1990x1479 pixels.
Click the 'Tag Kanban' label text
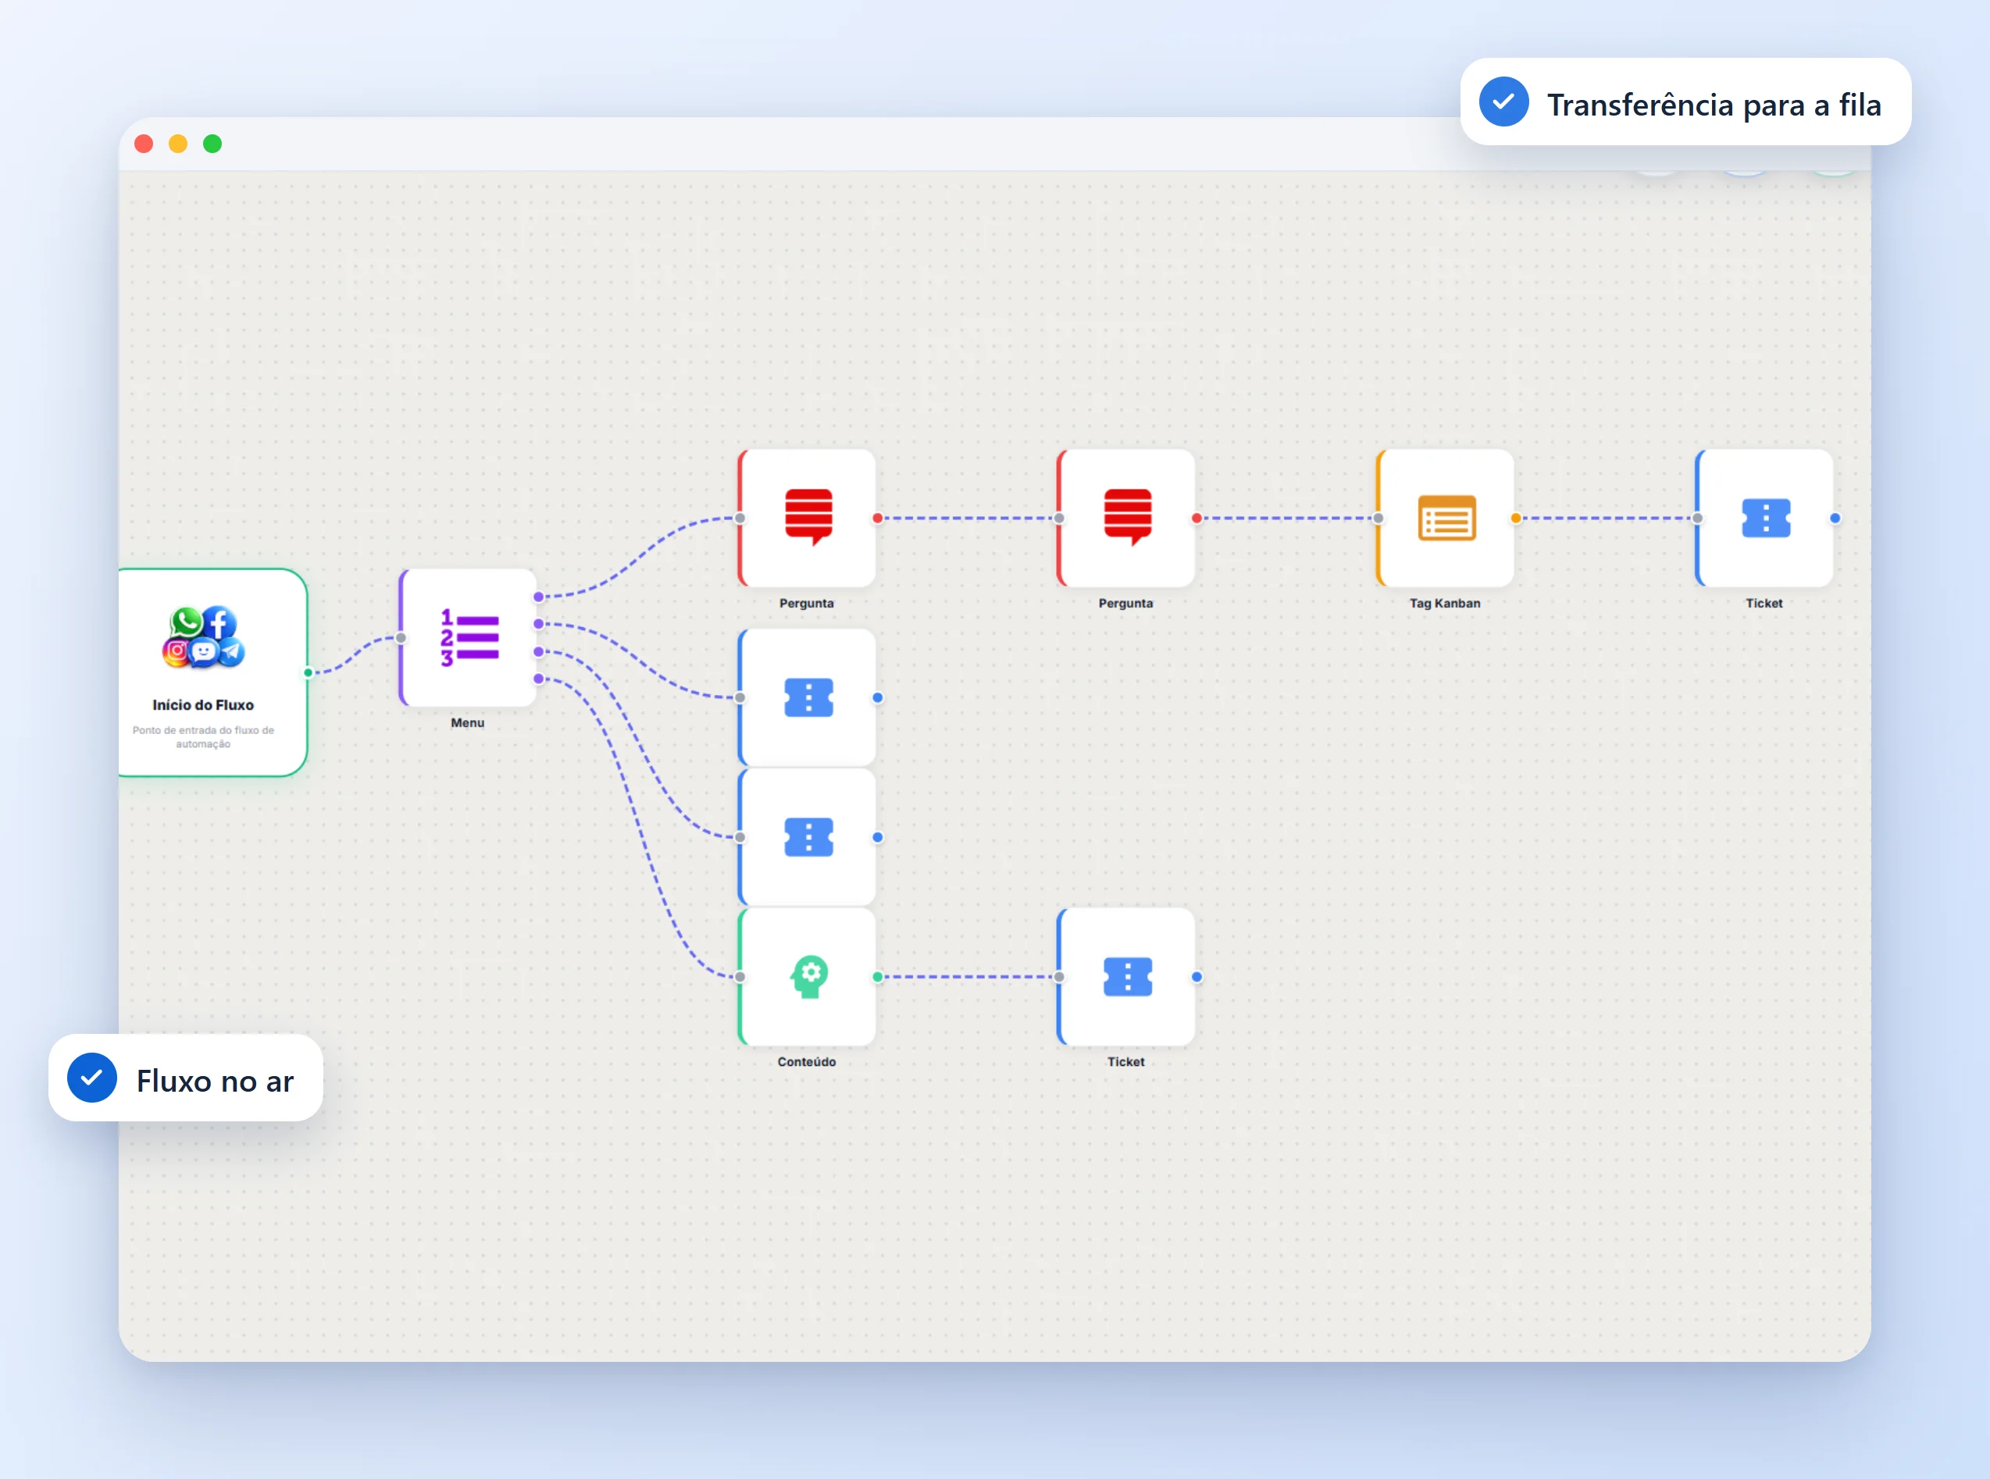(x=1445, y=604)
